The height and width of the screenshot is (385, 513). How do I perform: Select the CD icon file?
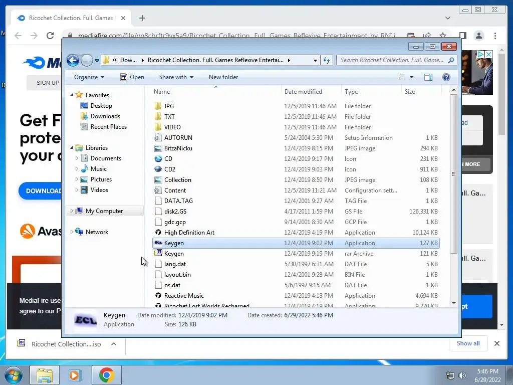point(158,159)
